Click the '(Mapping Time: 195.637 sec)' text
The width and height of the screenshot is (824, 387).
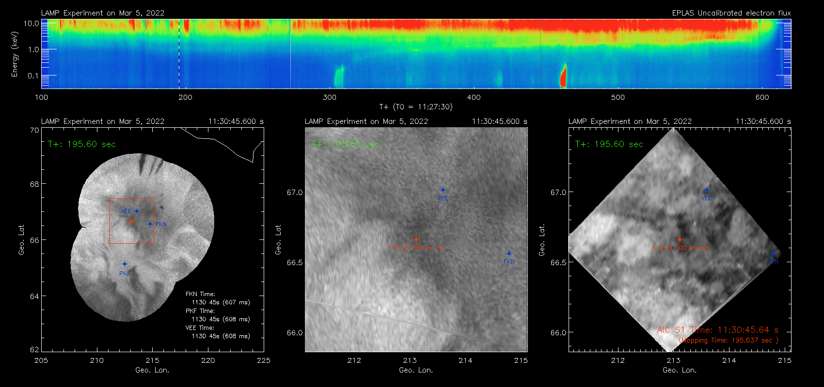click(729, 340)
